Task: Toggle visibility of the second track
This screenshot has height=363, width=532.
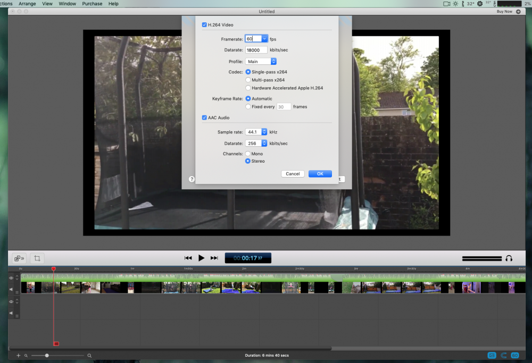Action: tap(11, 301)
